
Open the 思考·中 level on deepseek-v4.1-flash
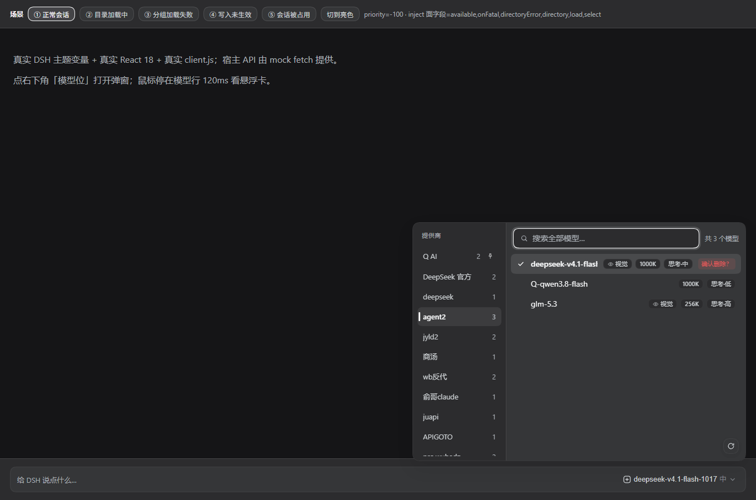[678, 264]
